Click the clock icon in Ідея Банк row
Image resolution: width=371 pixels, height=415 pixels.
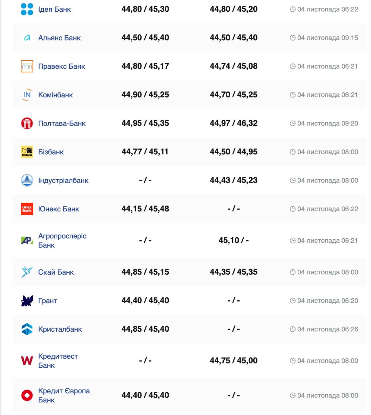(293, 9)
